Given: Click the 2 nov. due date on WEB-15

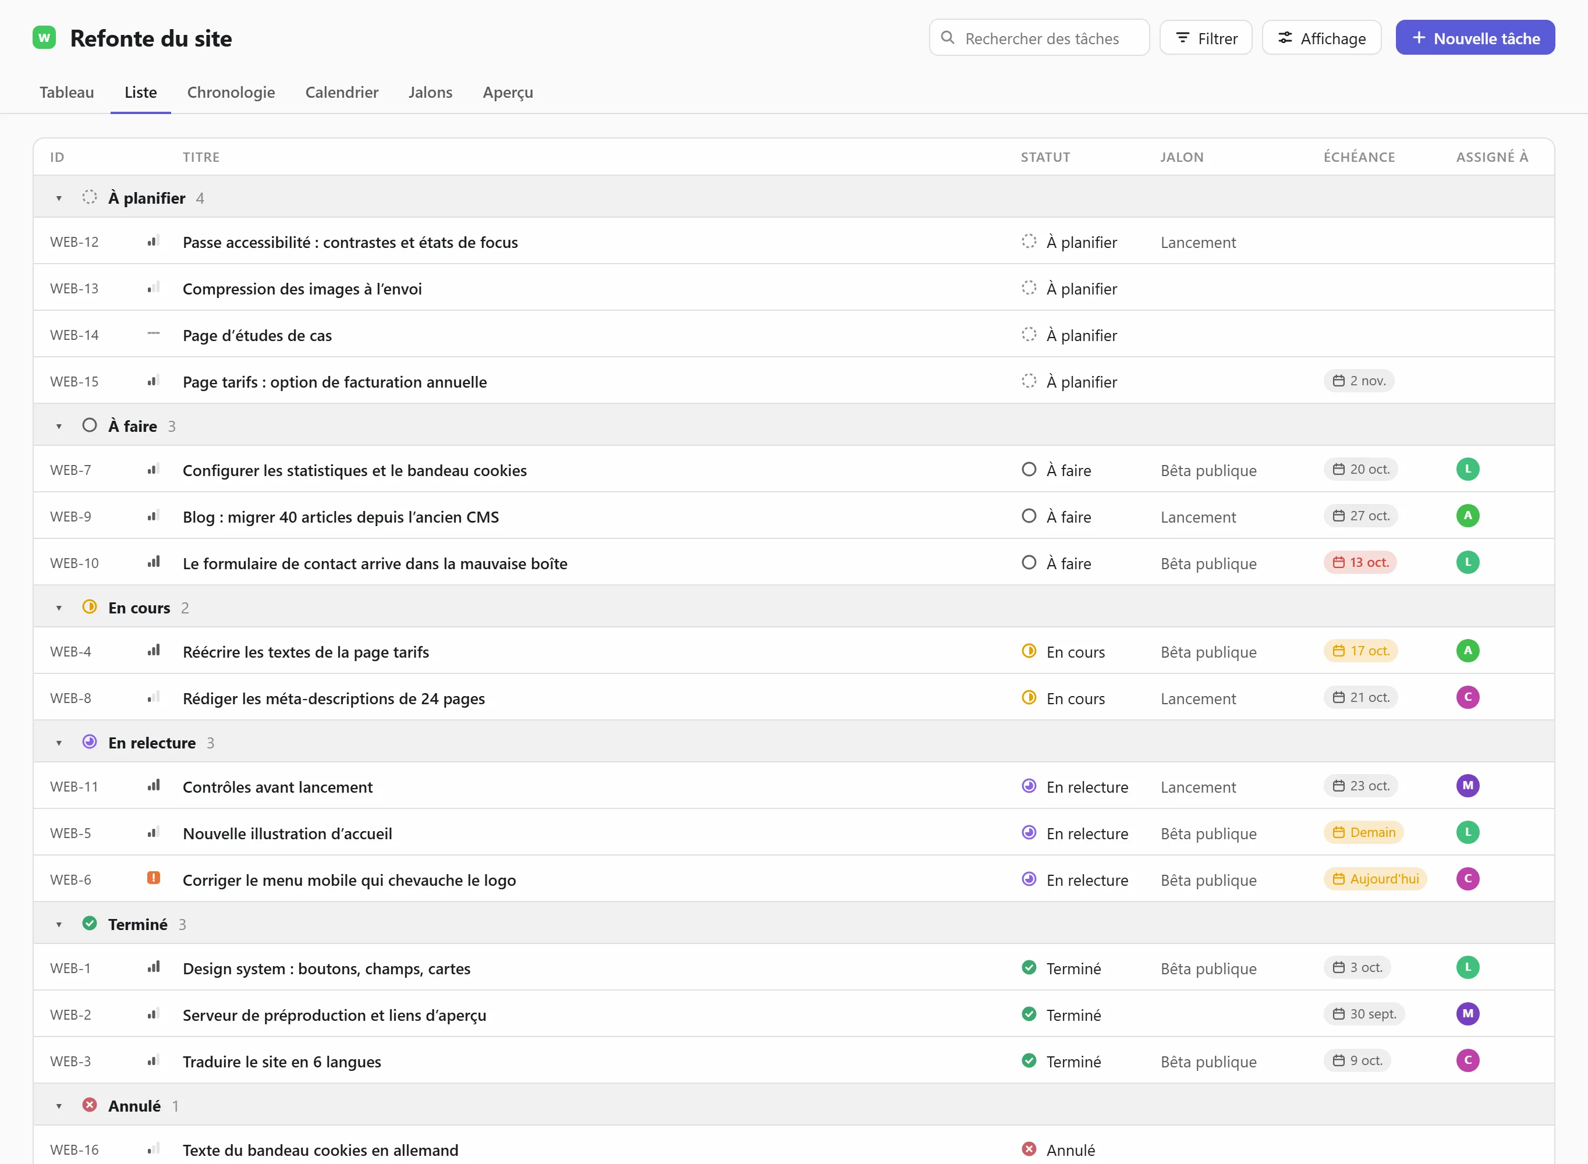Looking at the screenshot, I should [1359, 381].
